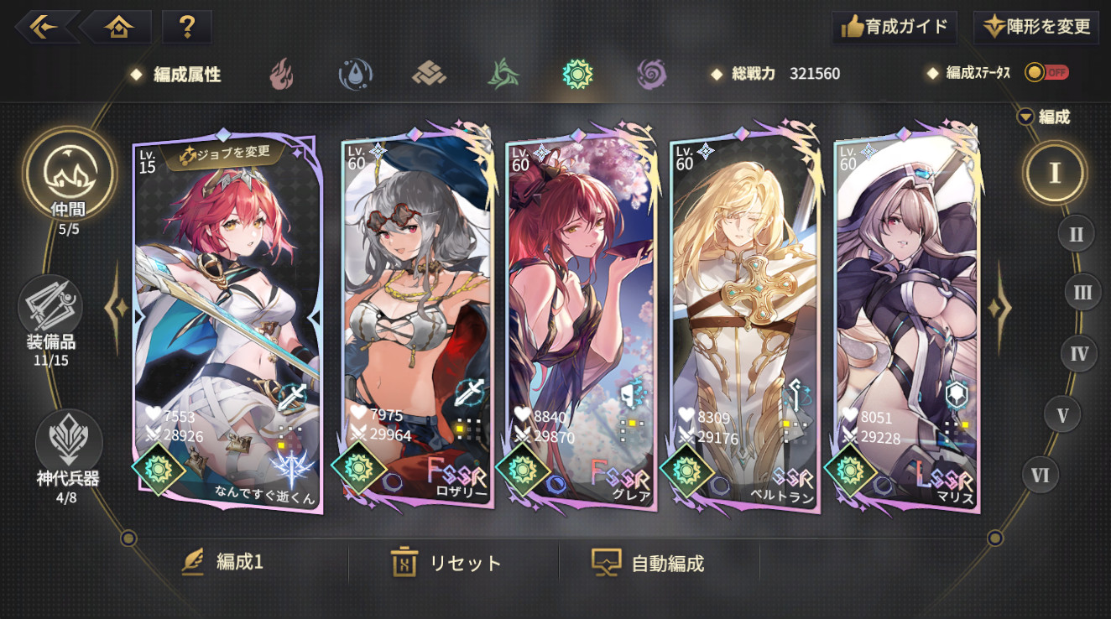Click the right gold chevron arrow
This screenshot has width=1111, height=619.
click(x=998, y=309)
